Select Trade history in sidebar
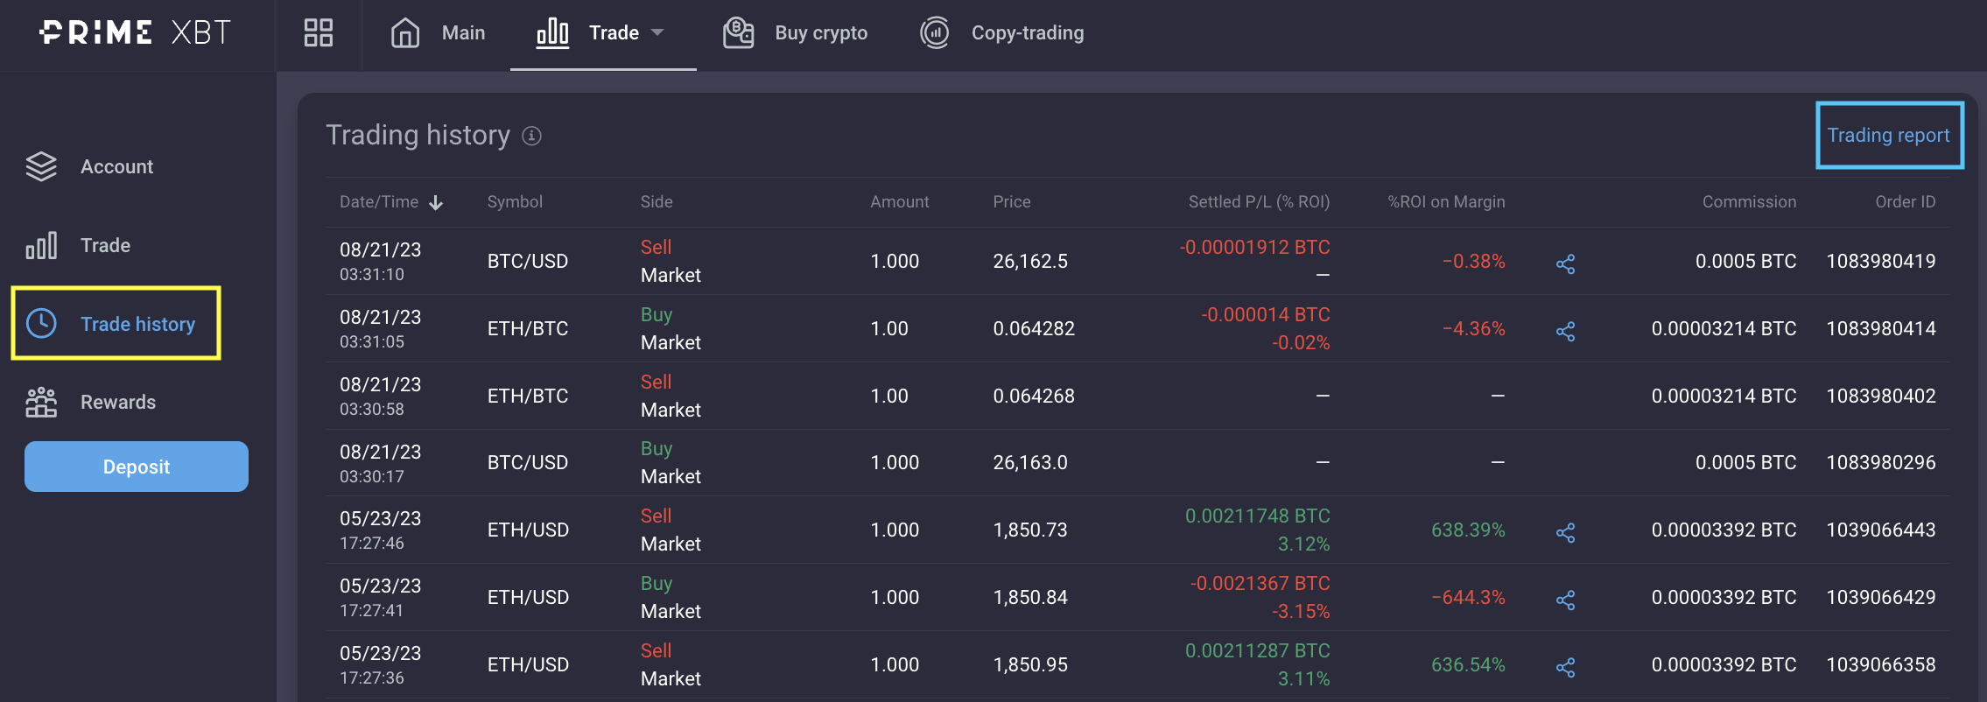Viewport: 1987px width, 702px height. click(x=137, y=324)
